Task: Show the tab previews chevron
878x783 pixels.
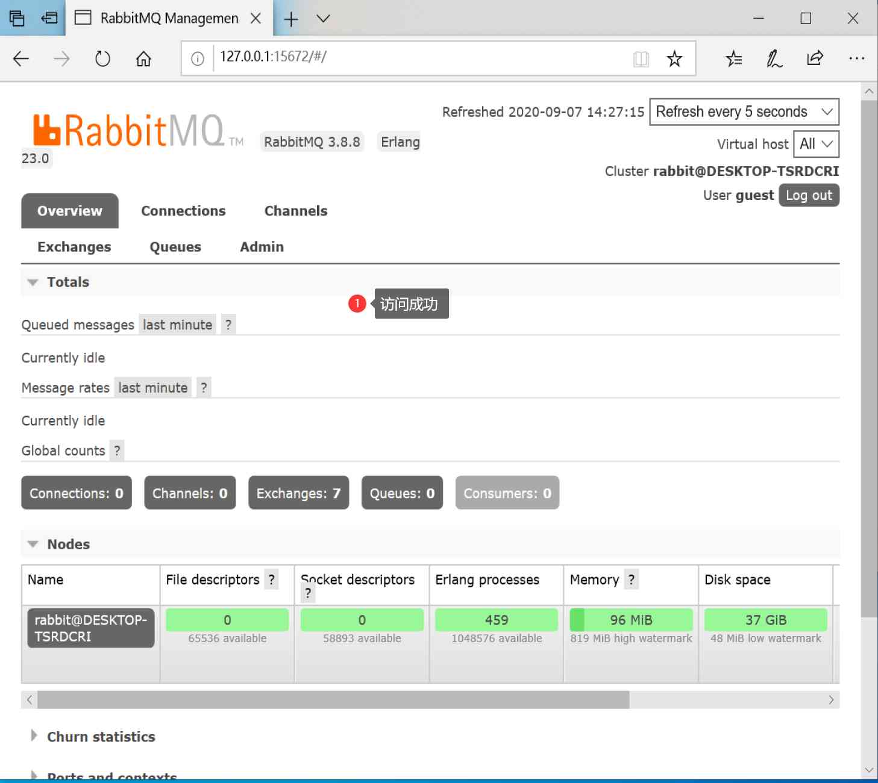Action: pos(324,19)
